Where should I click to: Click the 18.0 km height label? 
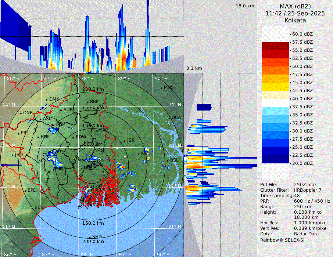pos(245,6)
